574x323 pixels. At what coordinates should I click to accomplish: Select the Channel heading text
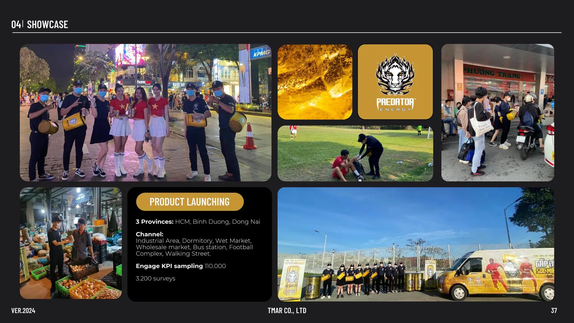pos(149,234)
